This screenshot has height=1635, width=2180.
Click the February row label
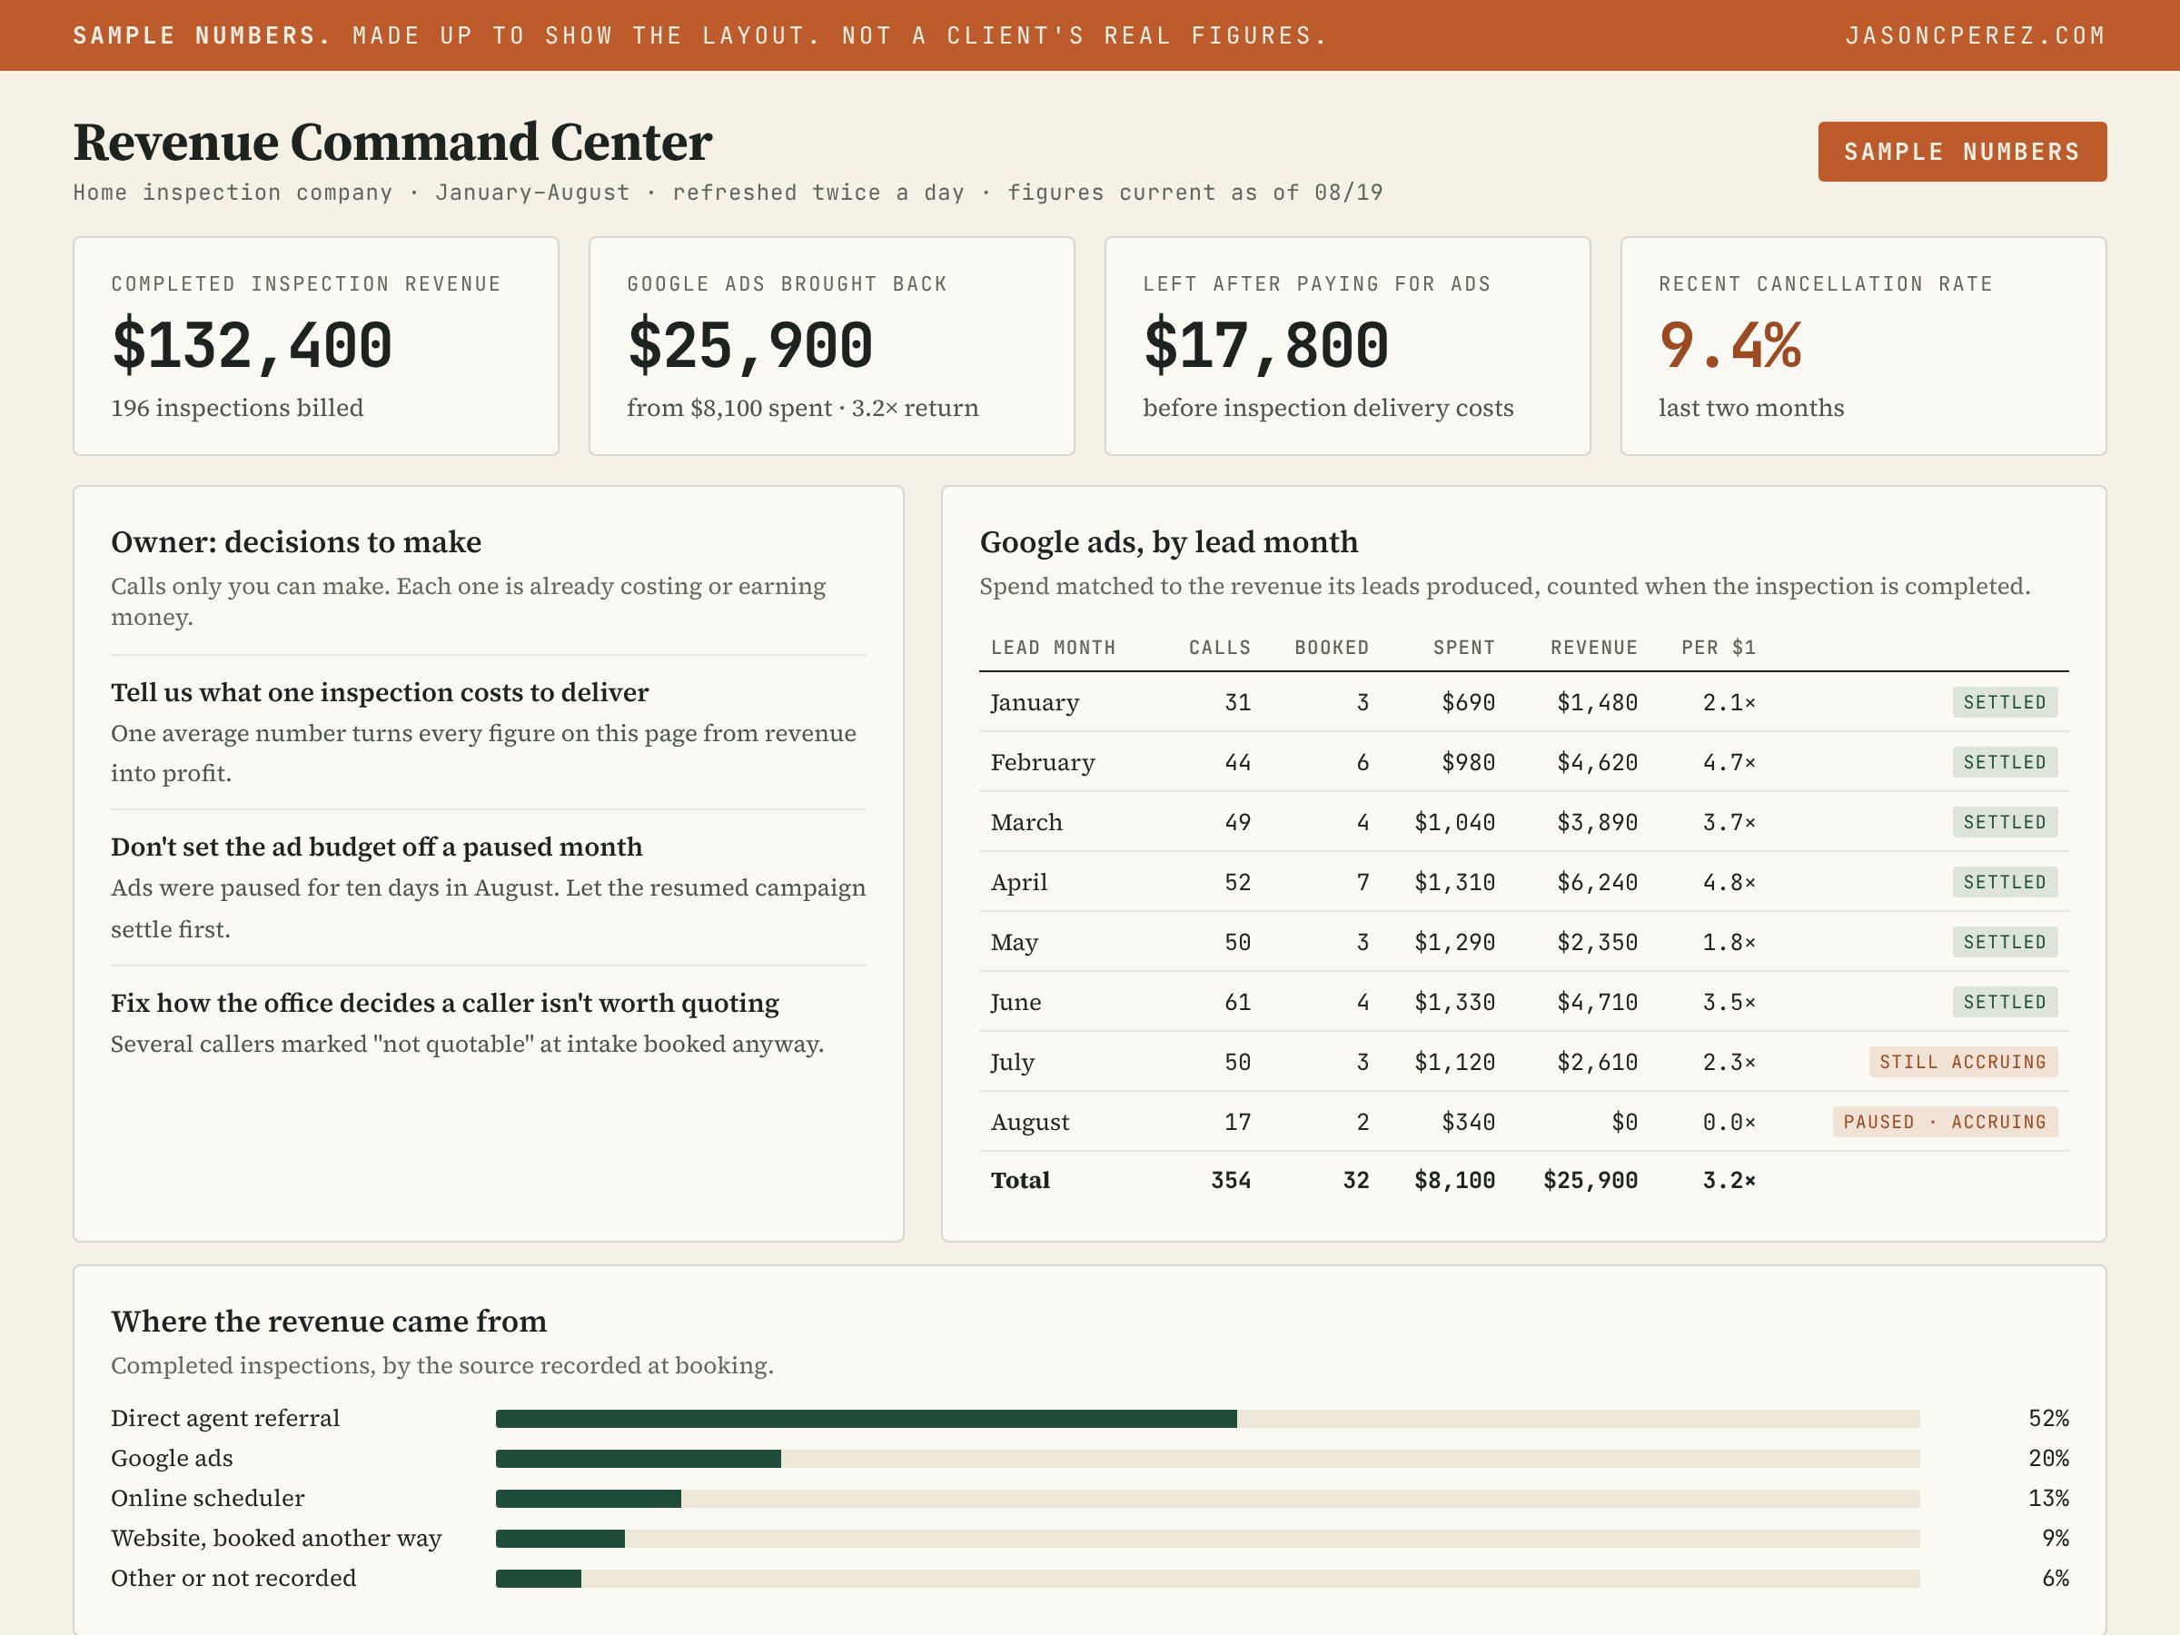(x=1043, y=763)
